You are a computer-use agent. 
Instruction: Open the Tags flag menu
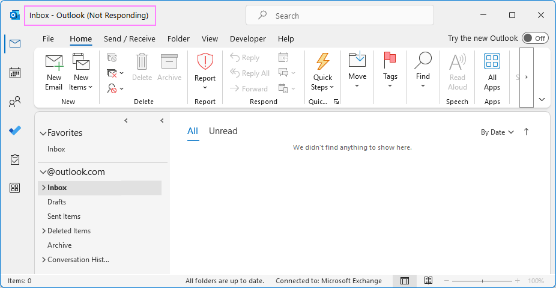(390, 70)
